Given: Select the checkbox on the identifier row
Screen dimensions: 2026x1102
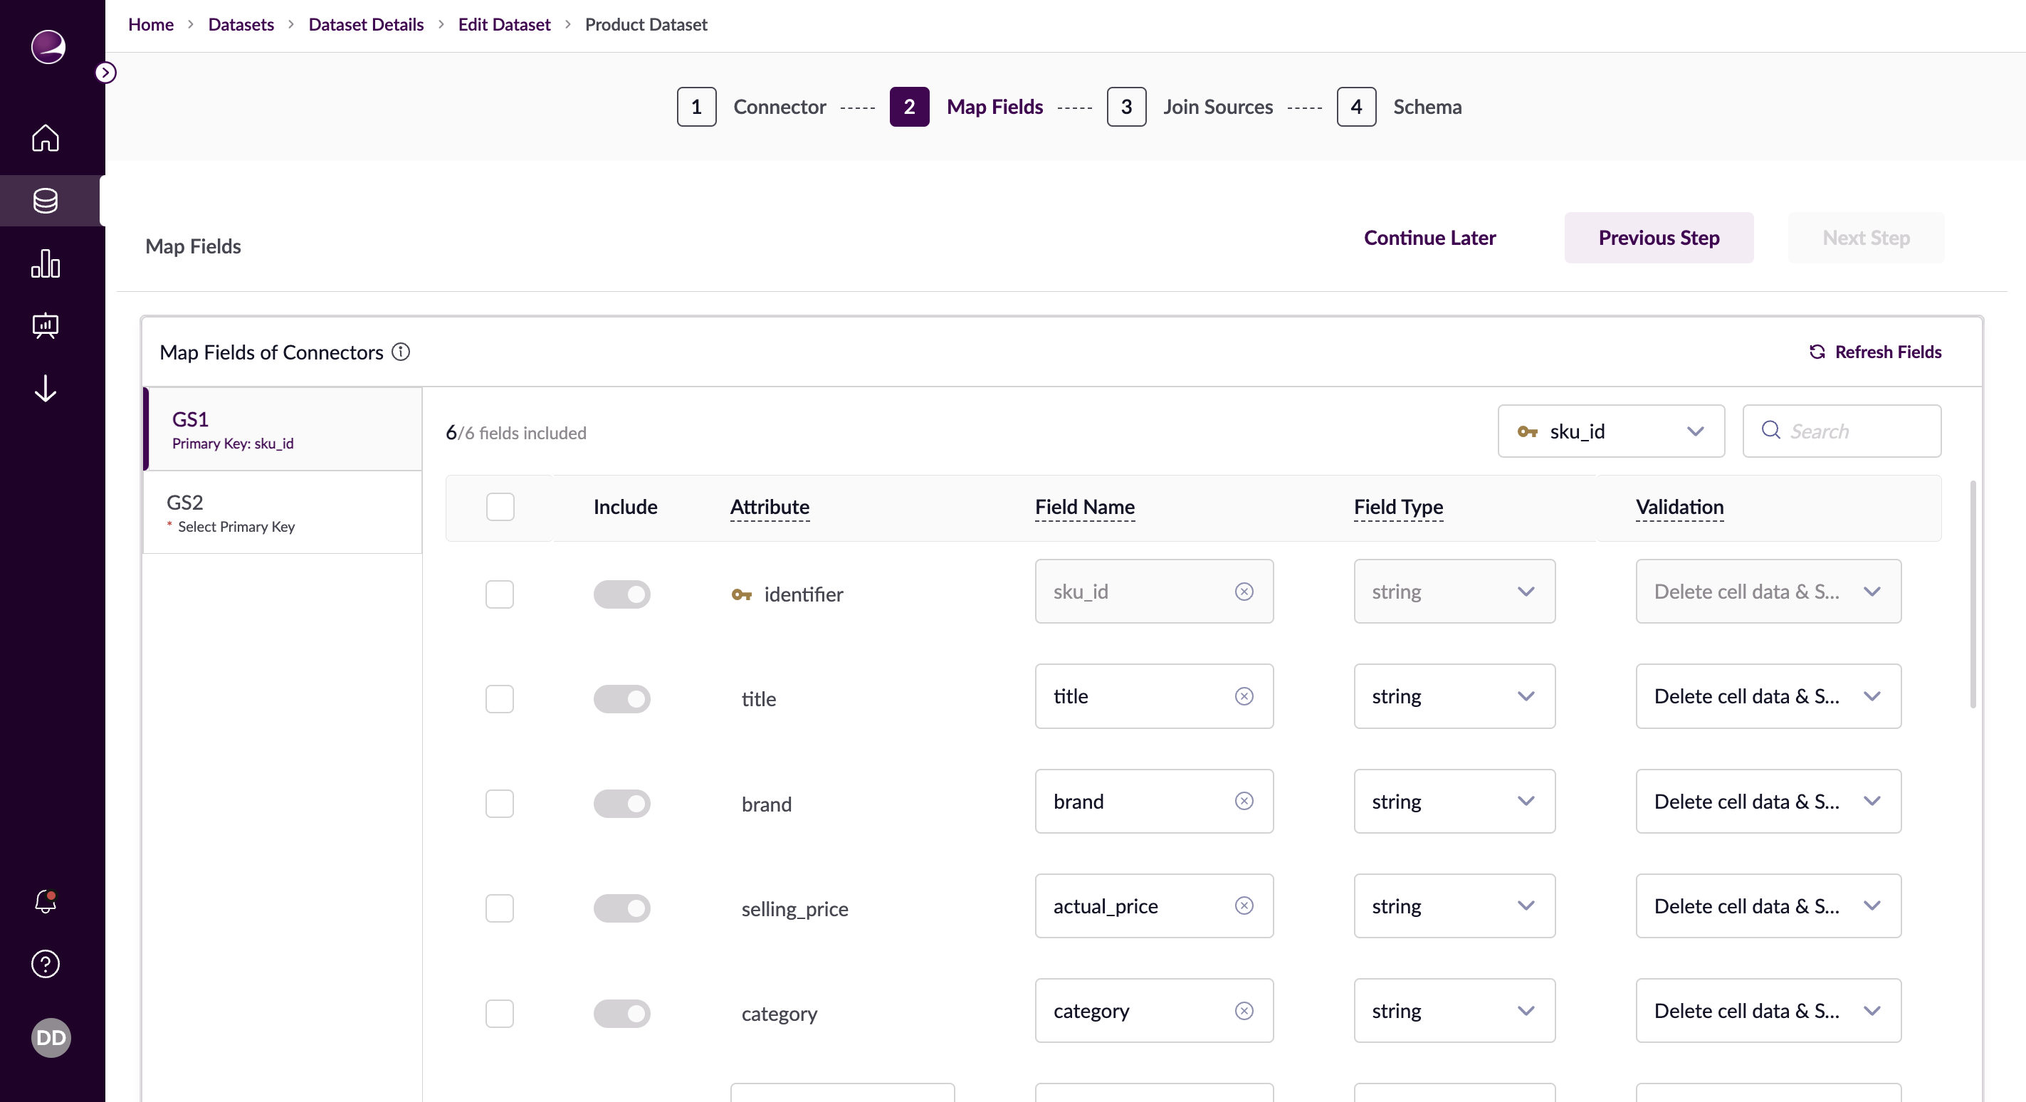Looking at the screenshot, I should pyautogui.click(x=500, y=594).
